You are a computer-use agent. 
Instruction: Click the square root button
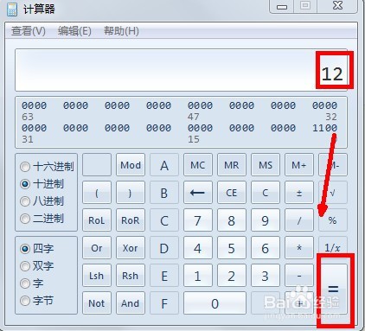click(x=333, y=193)
